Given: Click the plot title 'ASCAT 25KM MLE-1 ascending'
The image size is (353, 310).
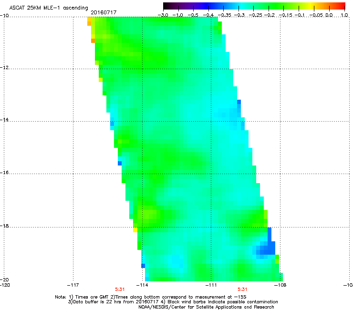Looking at the screenshot, I should tap(48, 8).
